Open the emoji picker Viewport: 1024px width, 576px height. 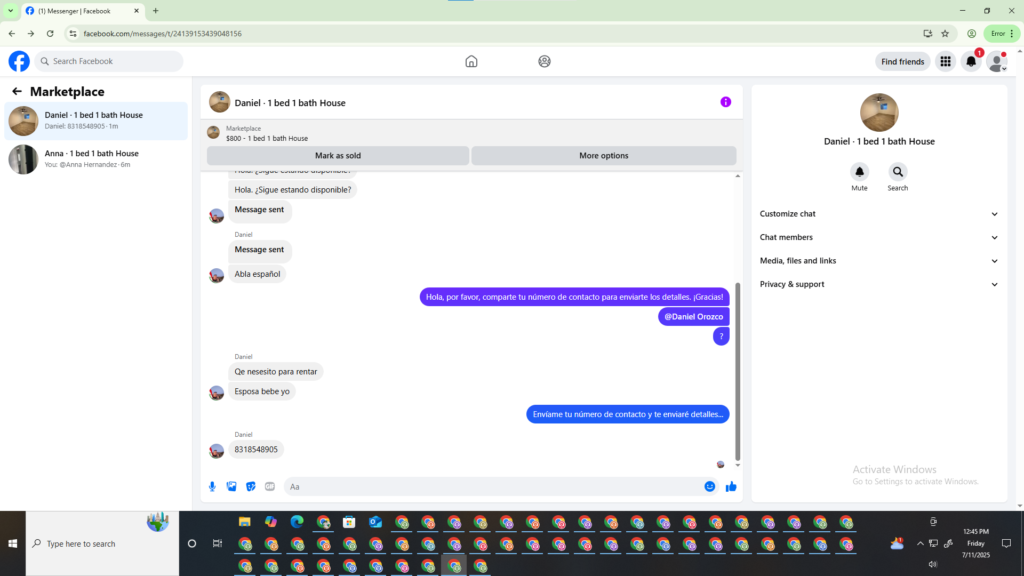pyautogui.click(x=710, y=486)
